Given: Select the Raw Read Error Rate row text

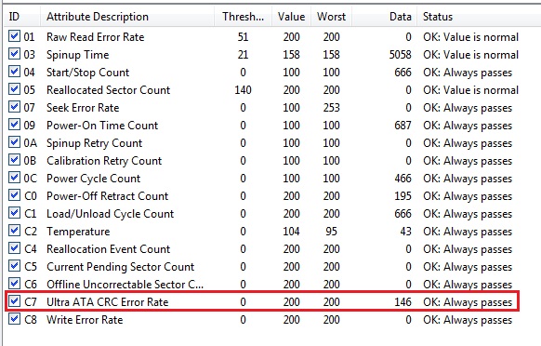Looking at the screenshot, I should coord(95,37).
